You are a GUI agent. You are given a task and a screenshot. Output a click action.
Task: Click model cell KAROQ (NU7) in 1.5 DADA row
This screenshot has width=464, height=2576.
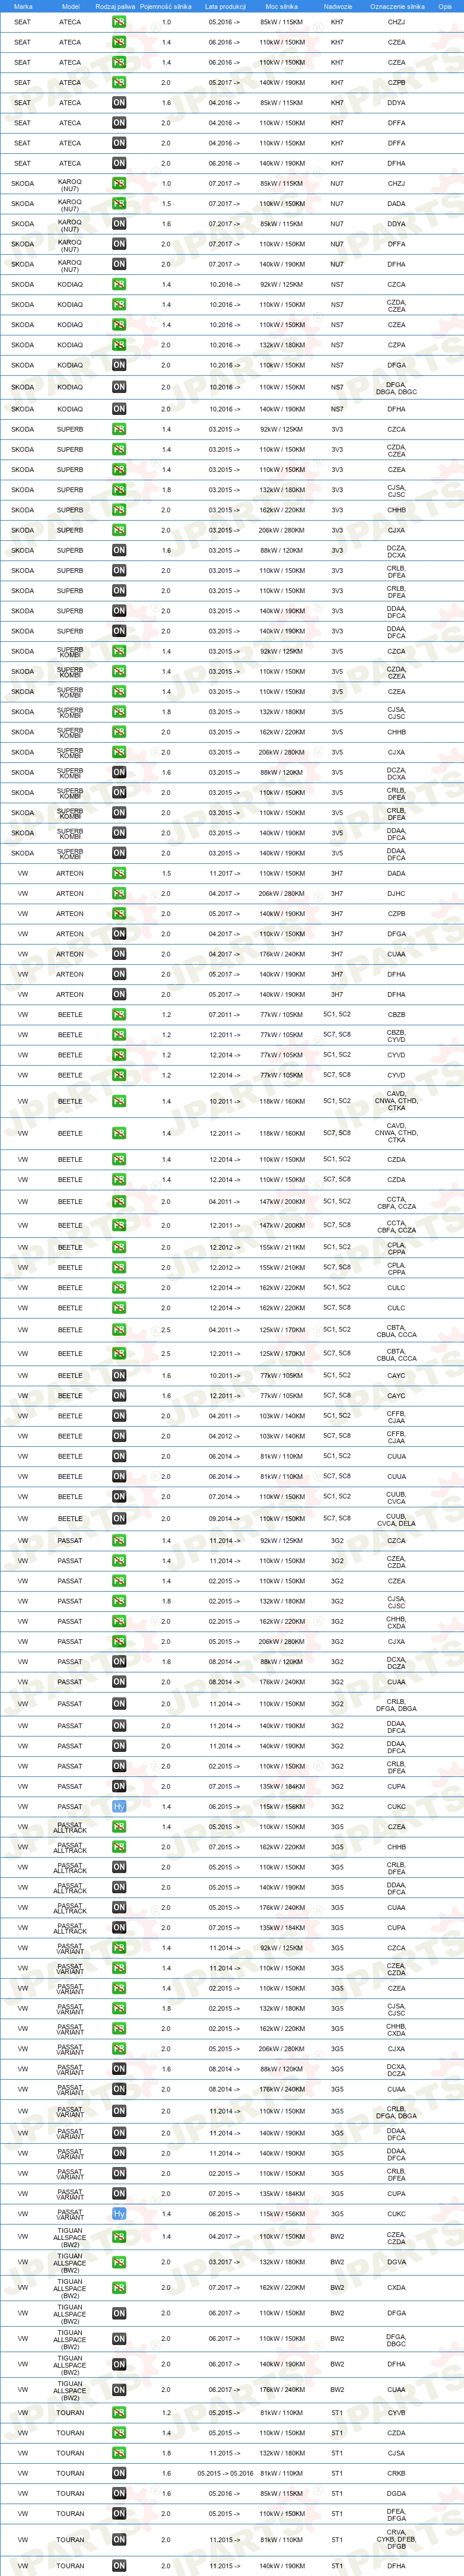[70, 205]
